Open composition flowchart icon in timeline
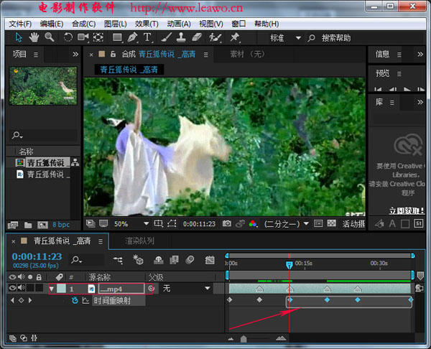 [118, 260]
